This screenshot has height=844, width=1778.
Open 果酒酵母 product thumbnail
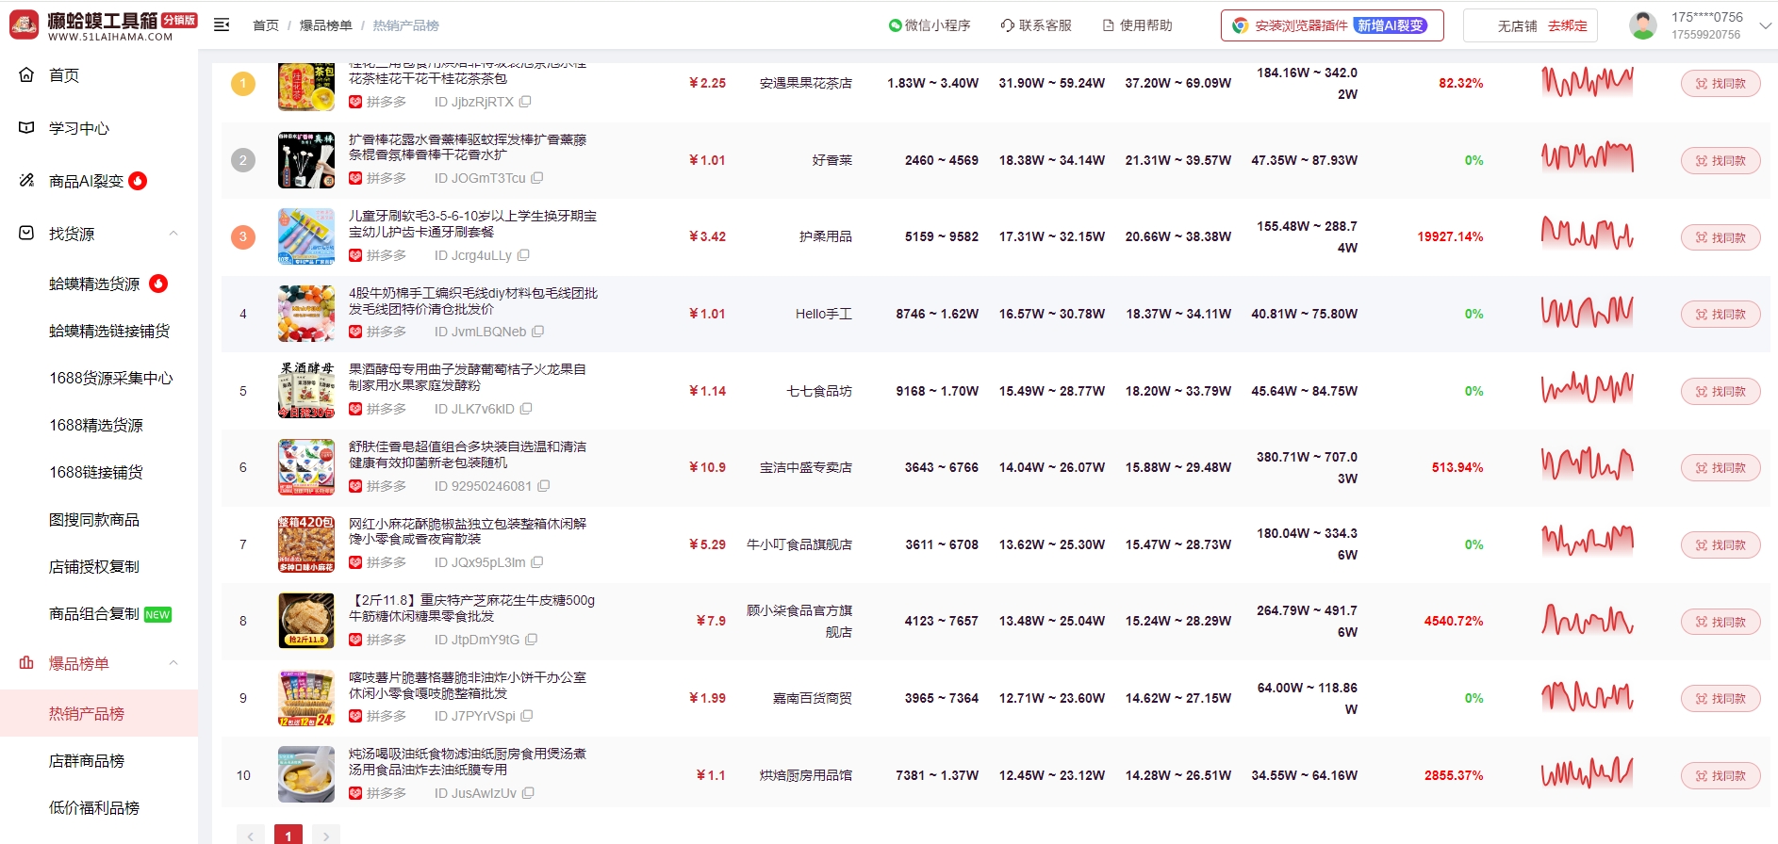(306, 391)
